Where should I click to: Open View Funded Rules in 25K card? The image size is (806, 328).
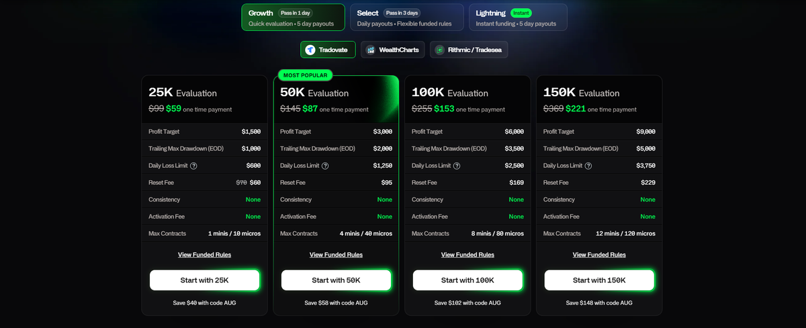pos(204,255)
